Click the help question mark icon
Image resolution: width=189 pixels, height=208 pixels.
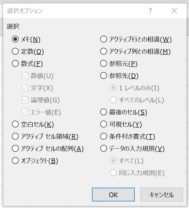[x=150, y=11]
